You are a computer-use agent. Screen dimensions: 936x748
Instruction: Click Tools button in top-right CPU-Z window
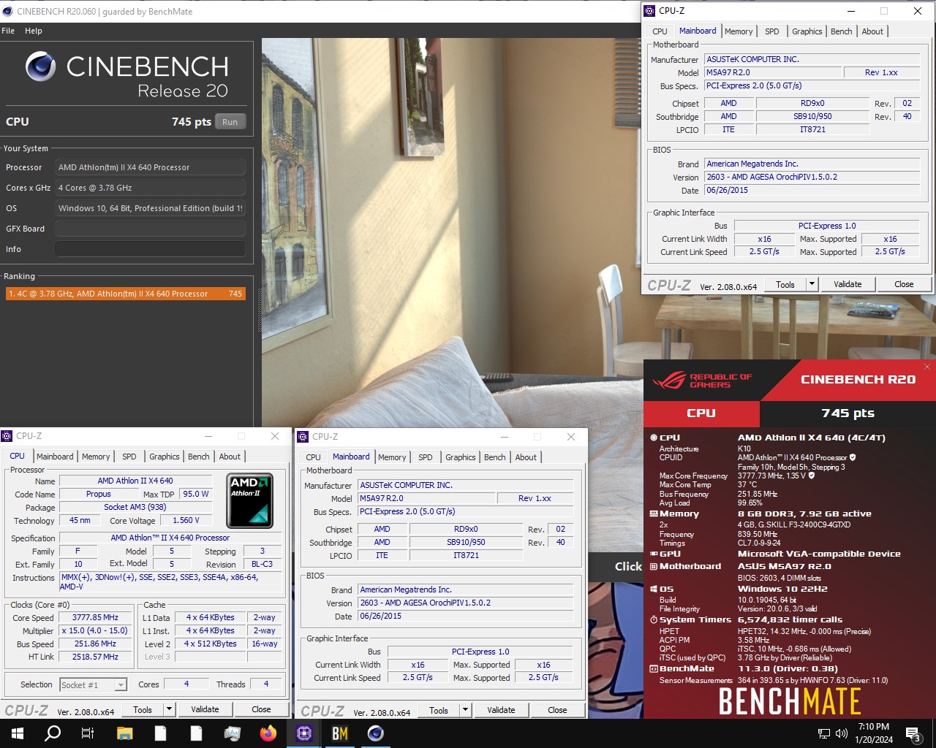(x=785, y=284)
